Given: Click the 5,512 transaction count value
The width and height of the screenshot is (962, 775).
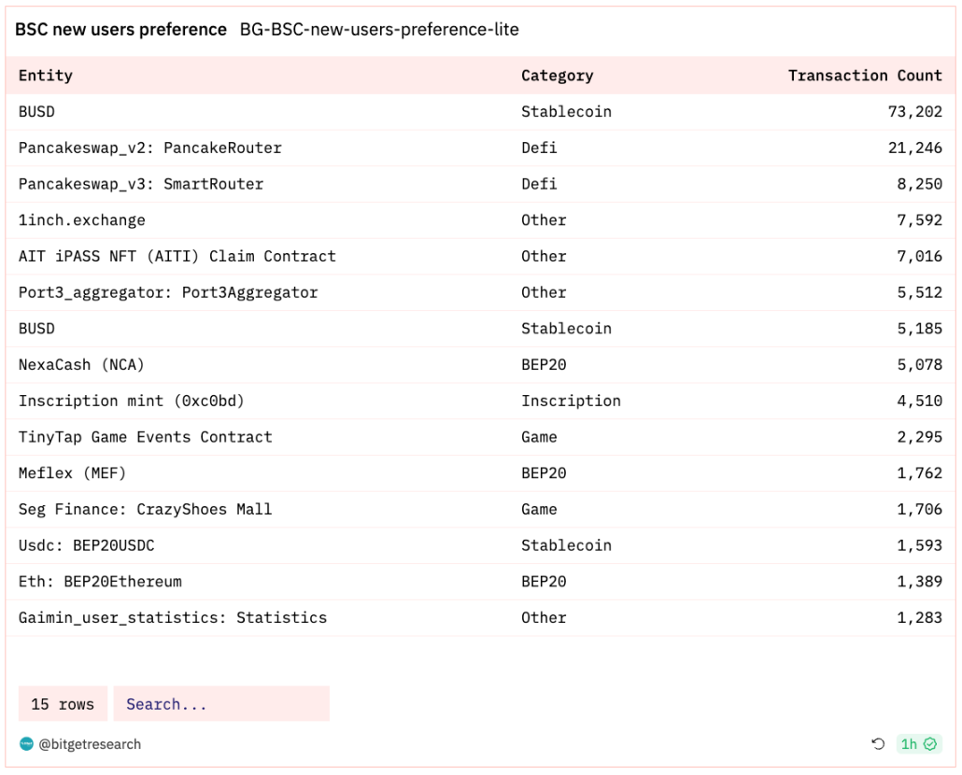Looking at the screenshot, I should (919, 292).
